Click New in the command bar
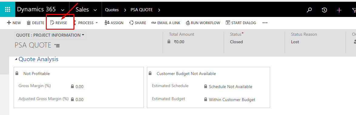 [x=14, y=23]
